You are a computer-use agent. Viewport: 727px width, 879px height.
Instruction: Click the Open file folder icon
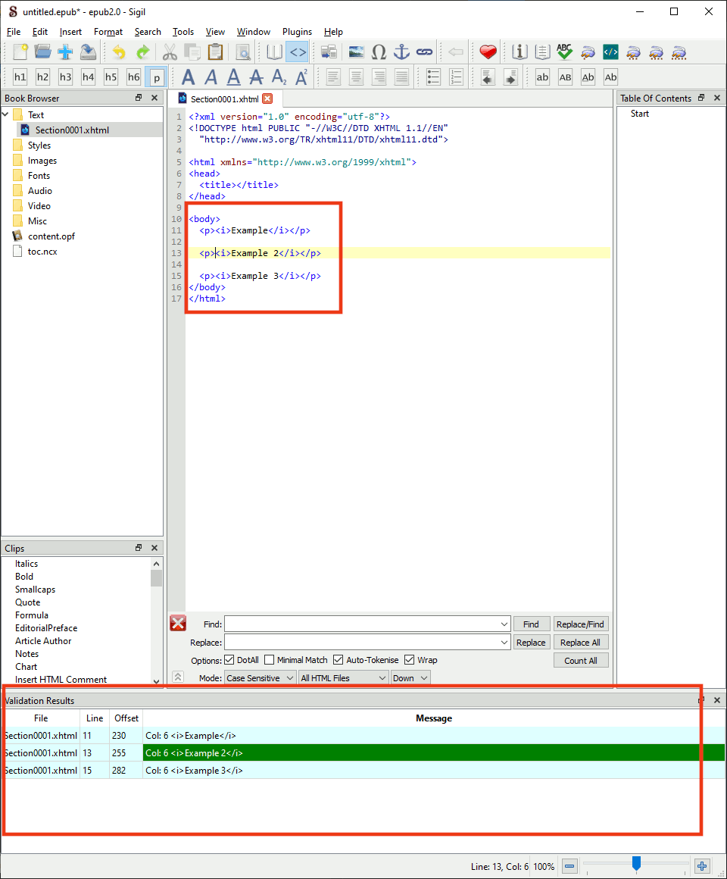pyautogui.click(x=42, y=52)
